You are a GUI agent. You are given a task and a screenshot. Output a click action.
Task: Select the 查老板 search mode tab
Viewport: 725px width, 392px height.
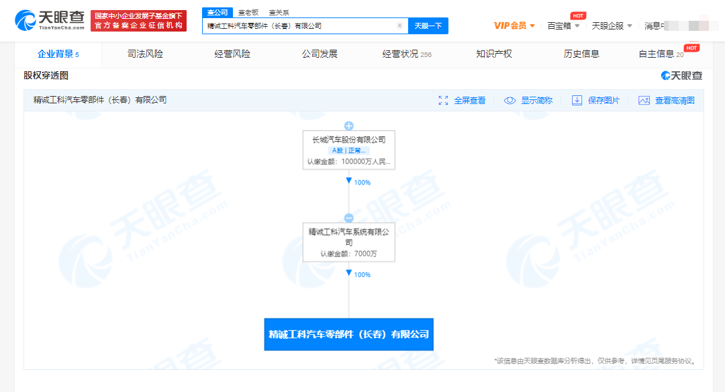coord(248,12)
